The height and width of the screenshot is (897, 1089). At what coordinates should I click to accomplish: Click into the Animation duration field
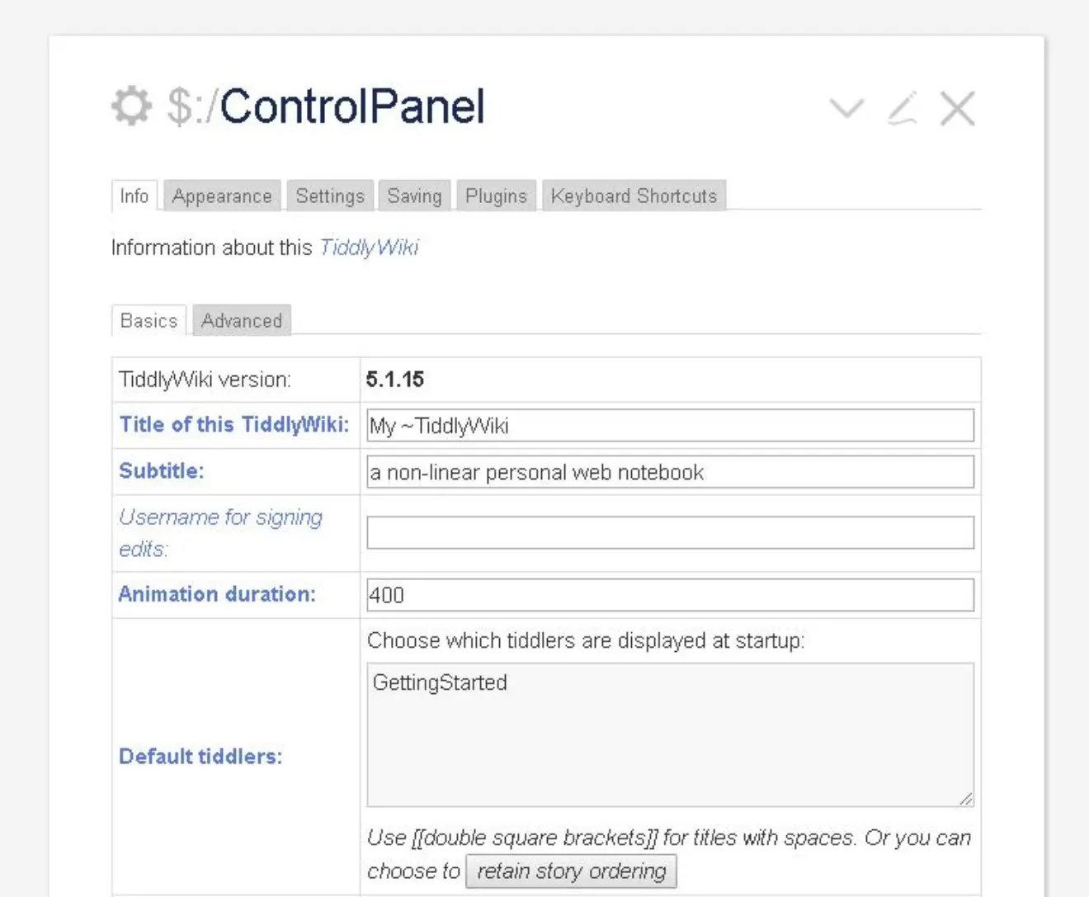point(670,595)
